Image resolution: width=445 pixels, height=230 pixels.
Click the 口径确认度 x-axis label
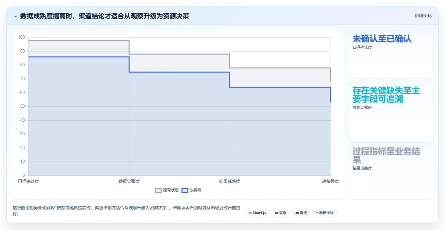tap(29, 181)
